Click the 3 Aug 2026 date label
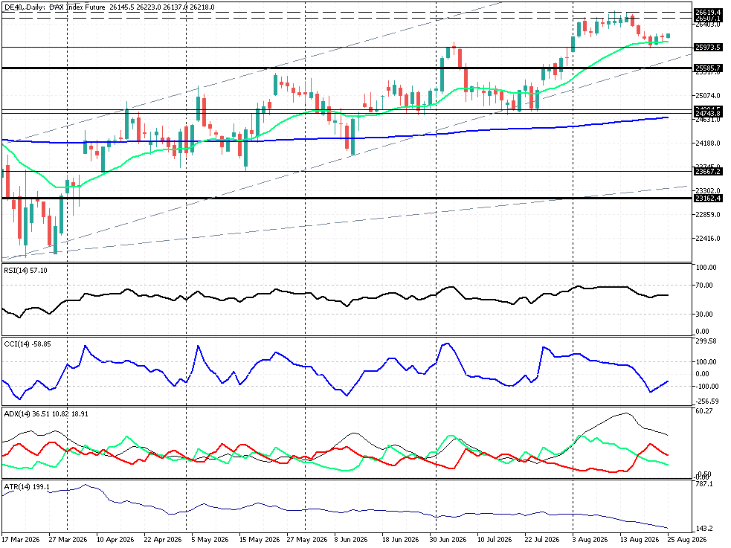 click(590, 540)
